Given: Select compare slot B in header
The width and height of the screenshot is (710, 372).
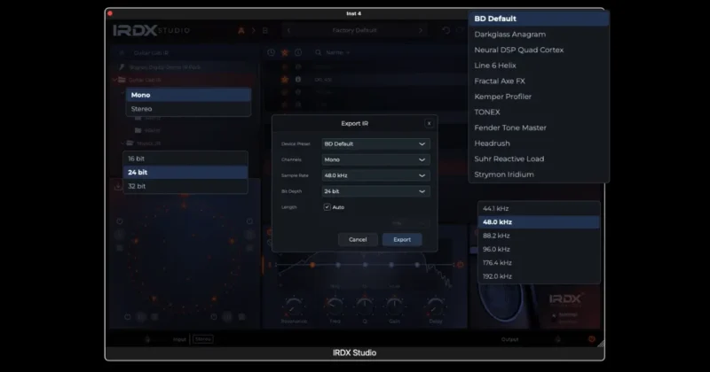Looking at the screenshot, I should click(264, 30).
